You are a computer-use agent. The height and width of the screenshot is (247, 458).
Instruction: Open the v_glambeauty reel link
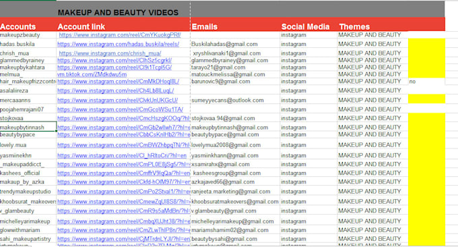[x=123, y=211]
